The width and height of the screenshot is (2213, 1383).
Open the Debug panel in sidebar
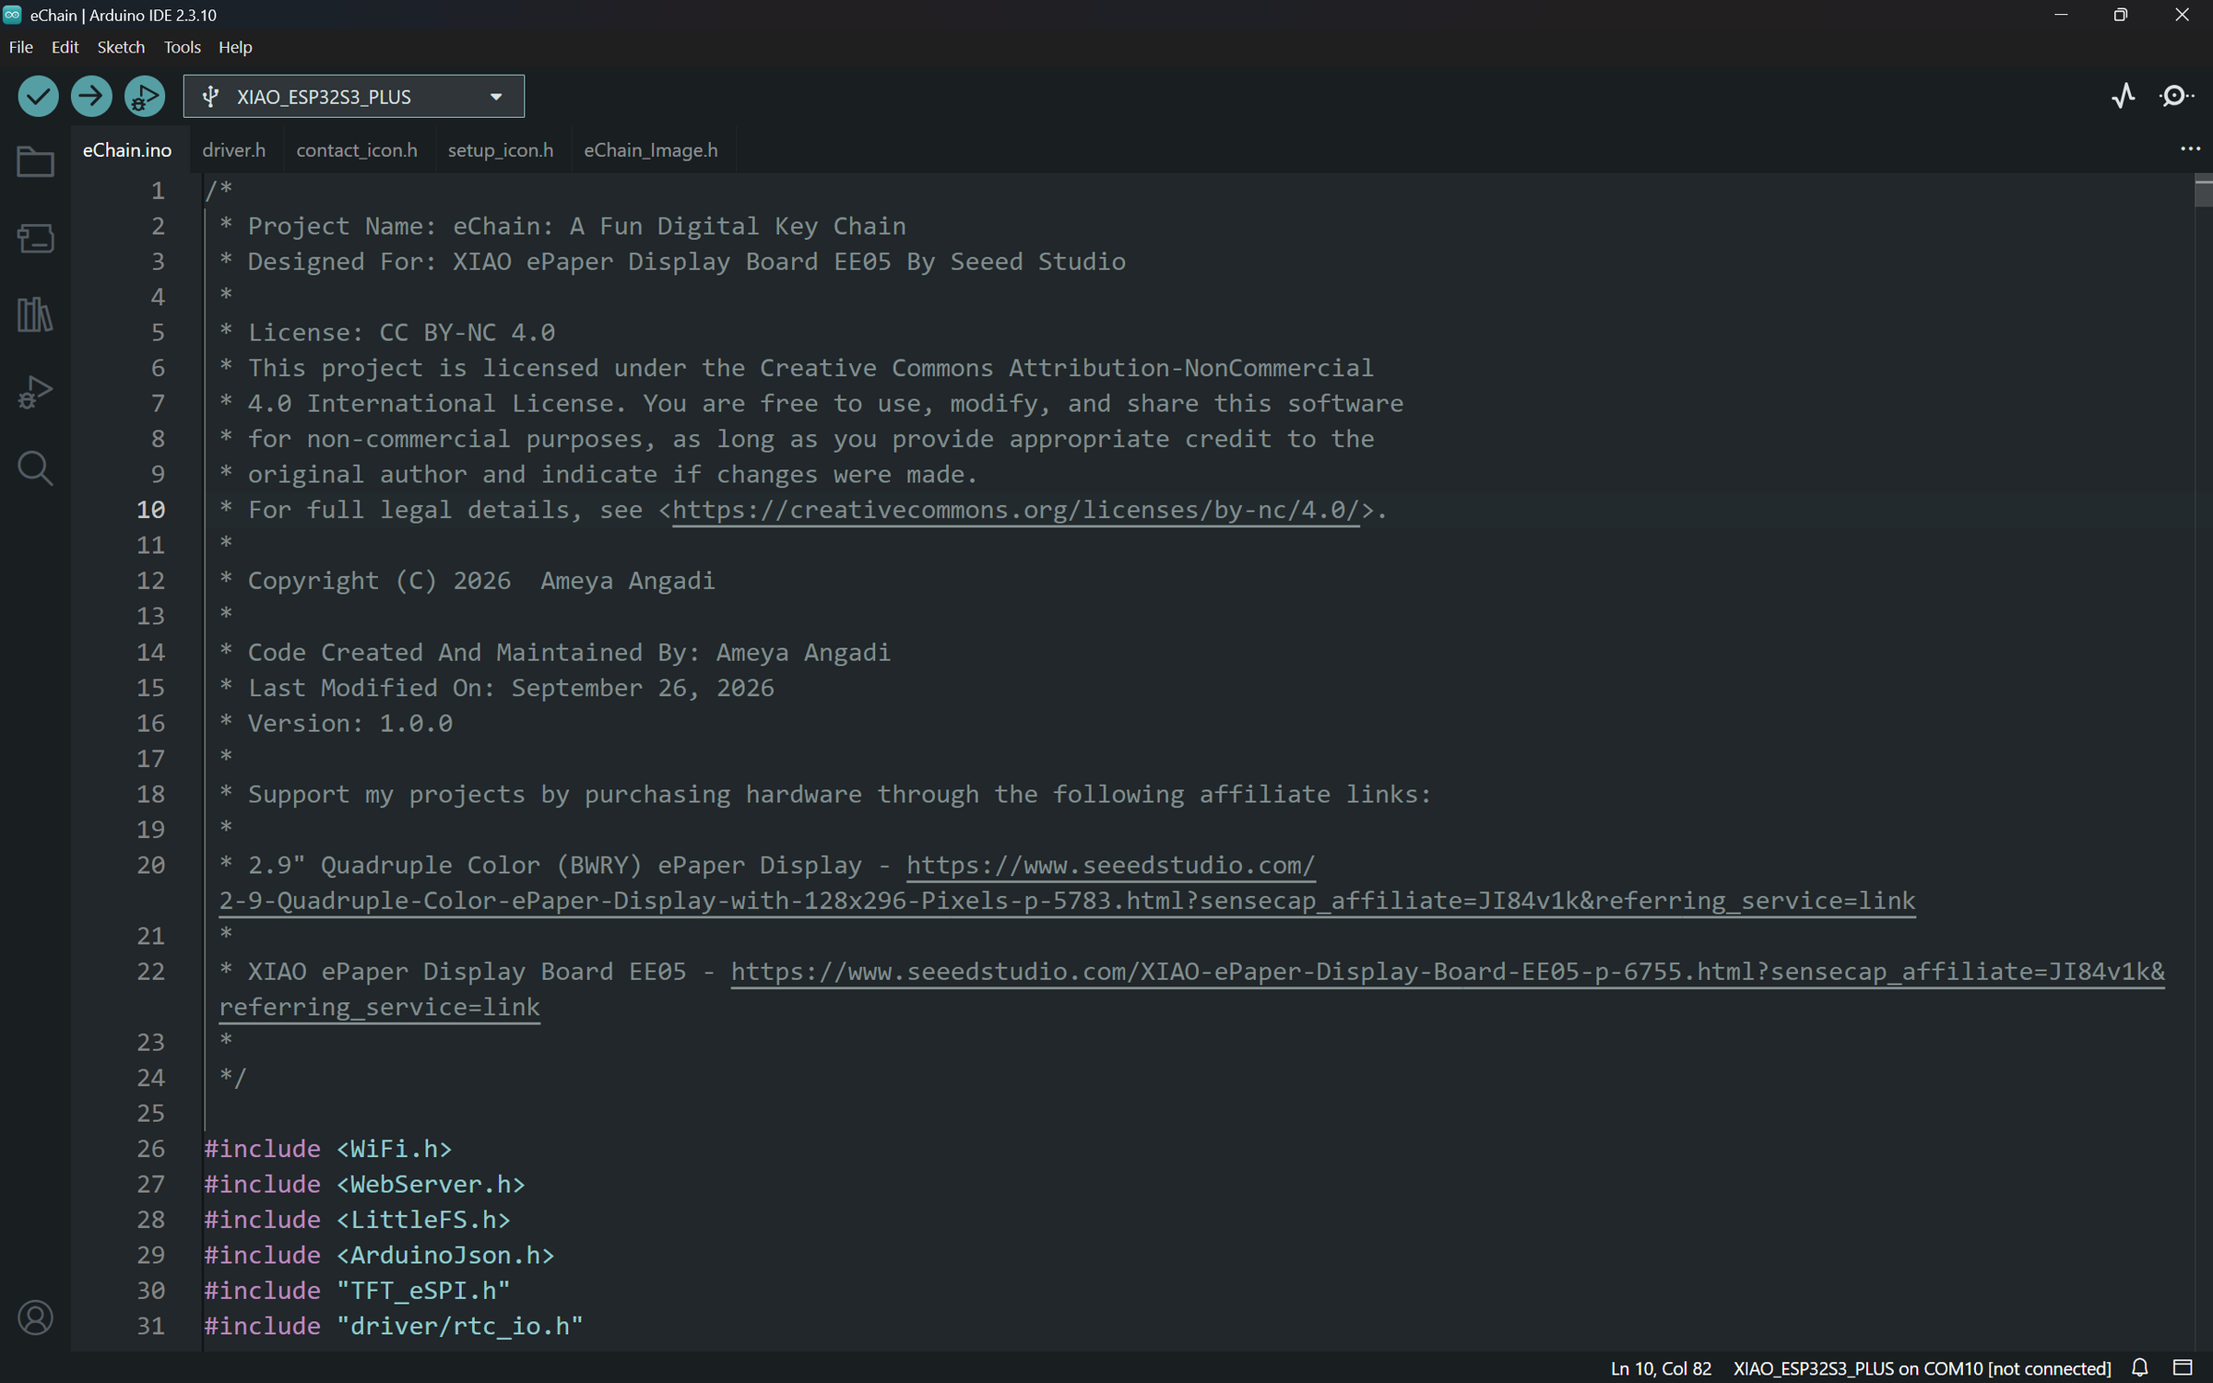coord(35,392)
